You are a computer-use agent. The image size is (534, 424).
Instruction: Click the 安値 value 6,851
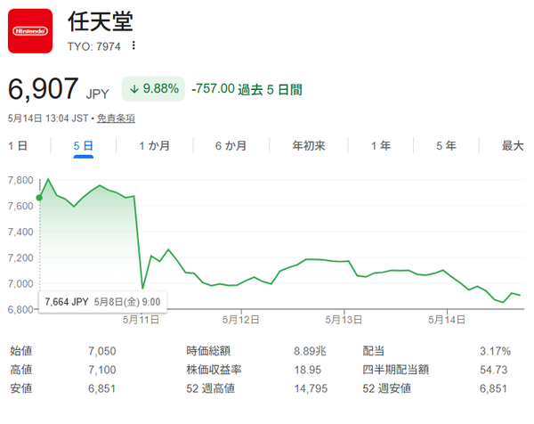pos(101,388)
